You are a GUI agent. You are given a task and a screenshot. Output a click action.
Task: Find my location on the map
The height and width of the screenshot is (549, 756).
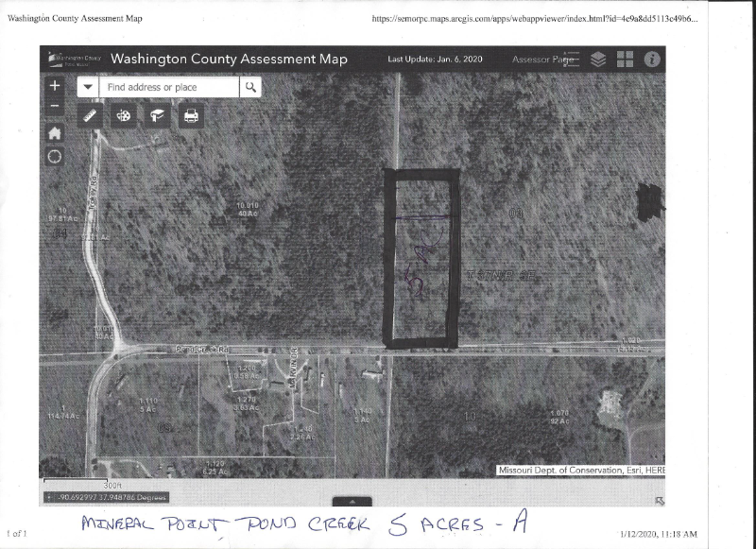[x=55, y=157]
